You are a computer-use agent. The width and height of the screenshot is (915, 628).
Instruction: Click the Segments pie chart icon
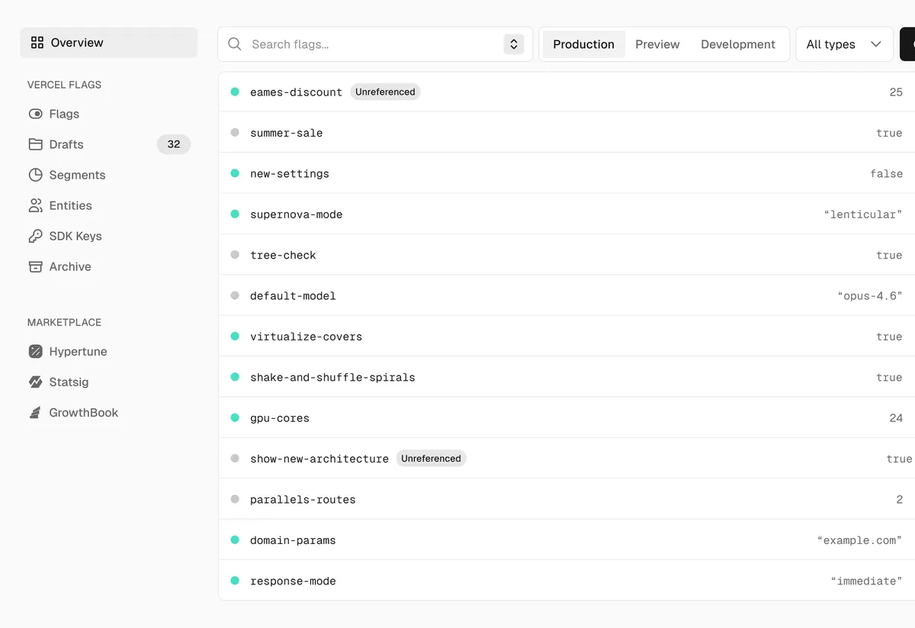point(35,175)
